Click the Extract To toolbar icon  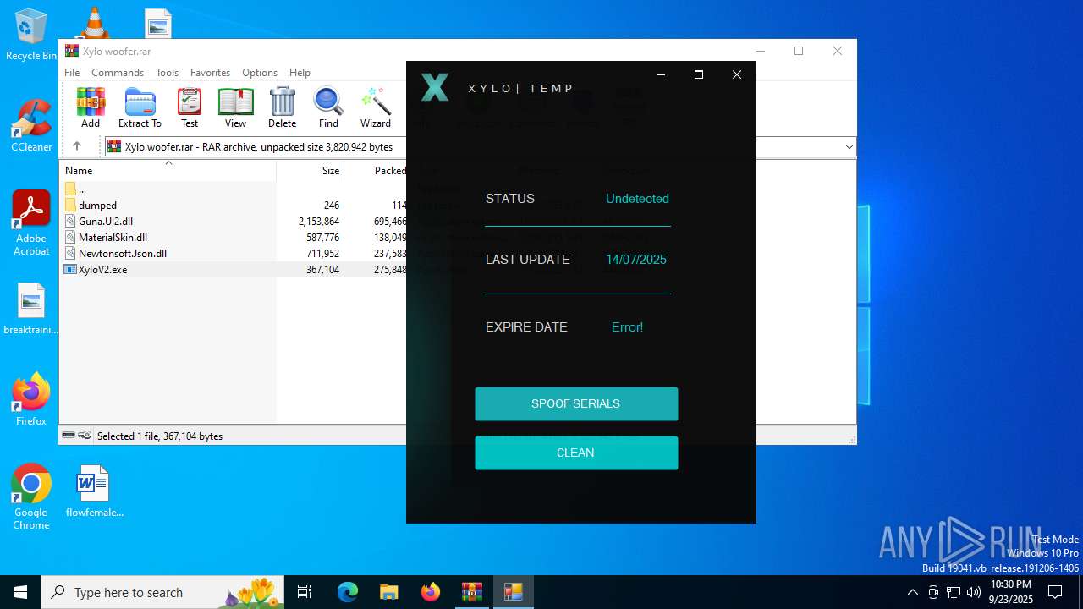coord(140,107)
